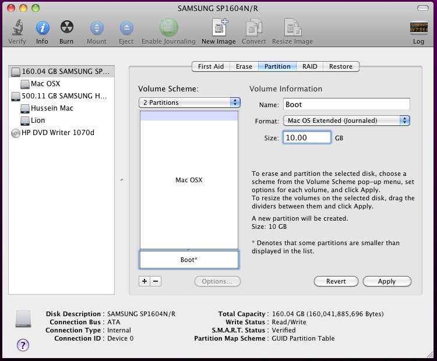Select the Boot* partition block
This screenshot has width=437, height=361.
[189, 260]
